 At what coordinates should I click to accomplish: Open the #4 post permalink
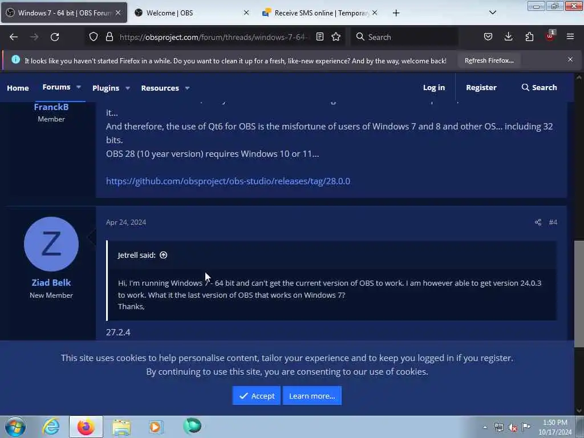point(553,222)
